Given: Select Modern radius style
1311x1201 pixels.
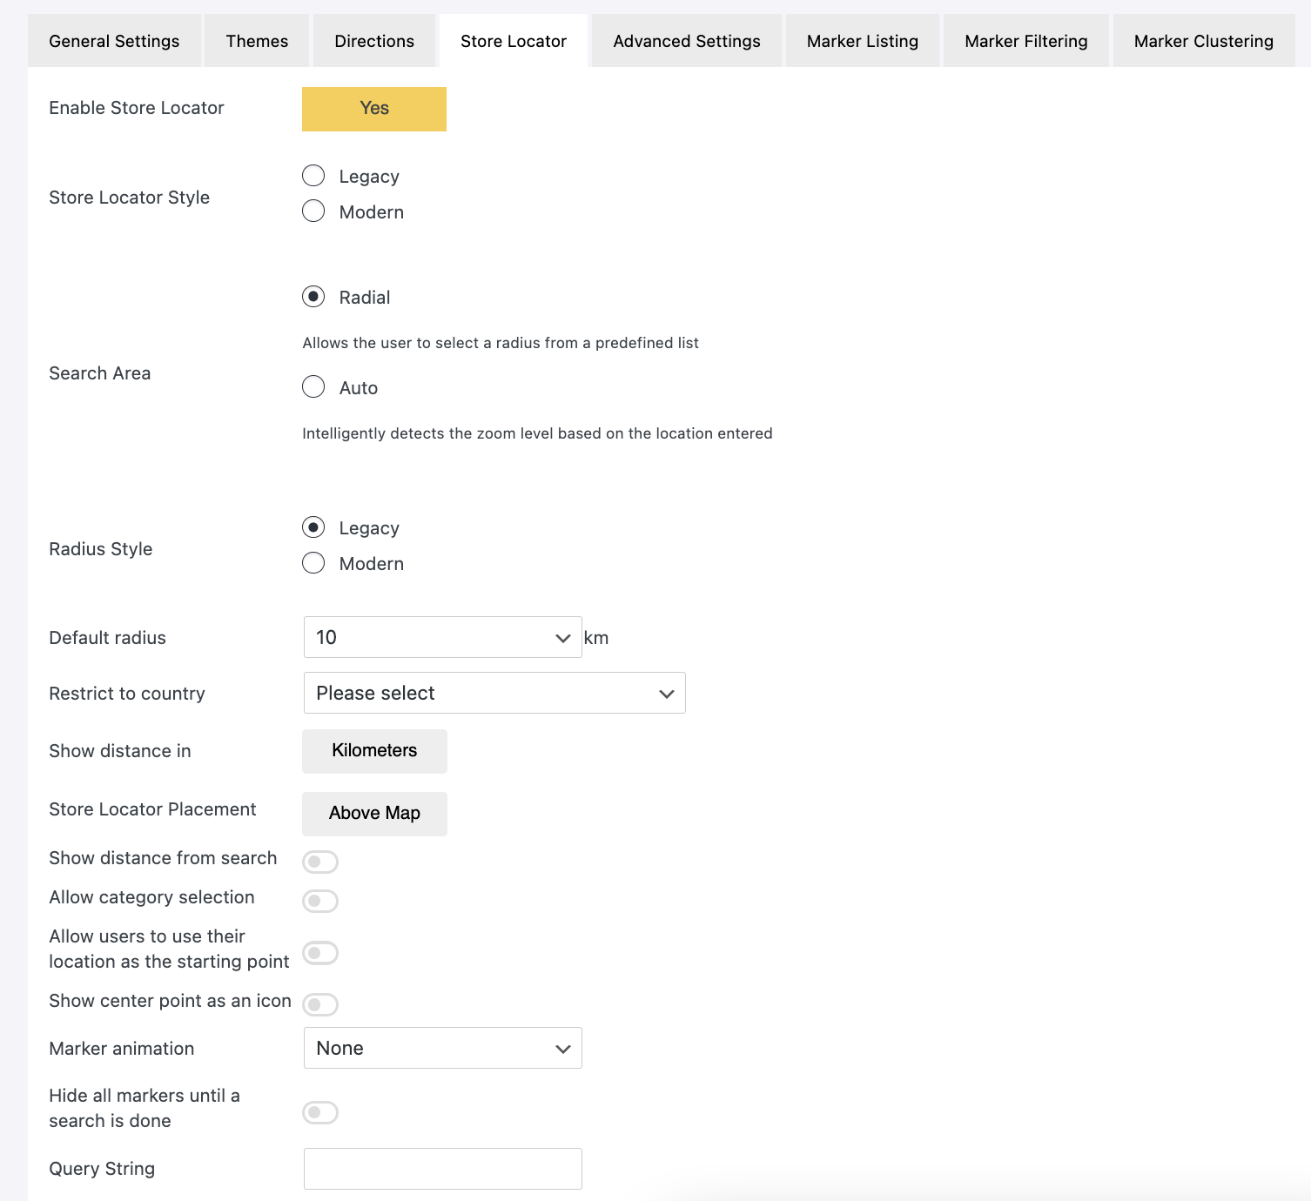Looking at the screenshot, I should (x=313, y=563).
